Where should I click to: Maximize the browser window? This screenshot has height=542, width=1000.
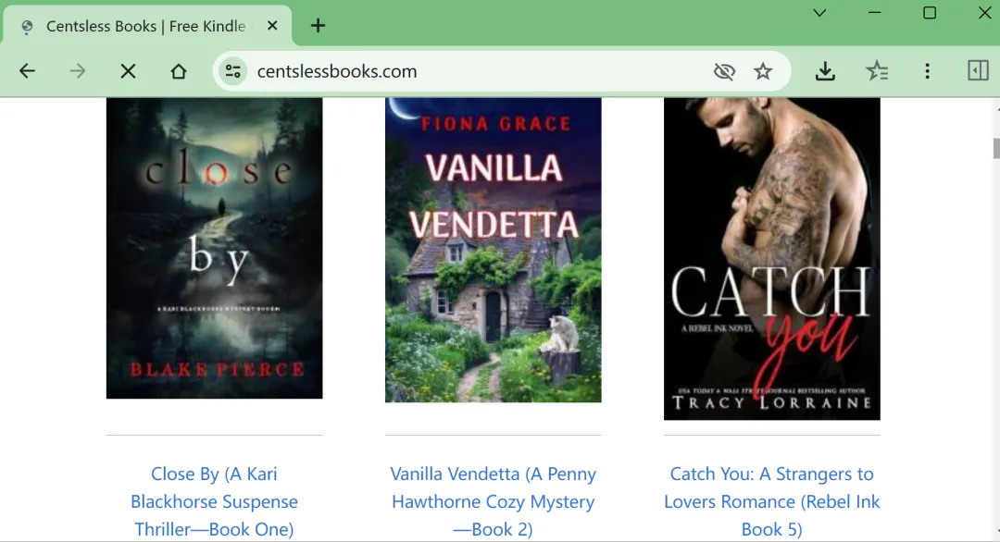pyautogui.click(x=930, y=13)
